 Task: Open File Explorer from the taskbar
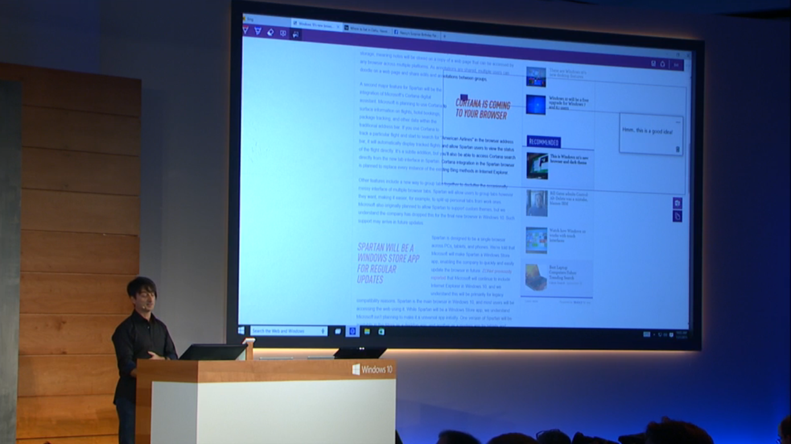367,331
